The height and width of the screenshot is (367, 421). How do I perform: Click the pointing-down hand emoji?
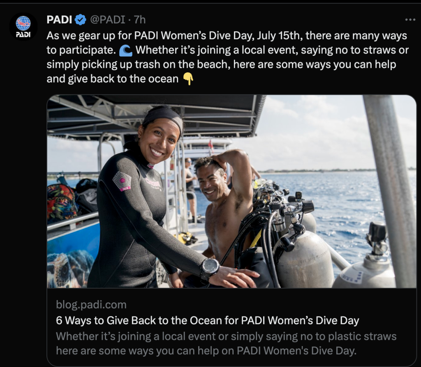point(188,79)
